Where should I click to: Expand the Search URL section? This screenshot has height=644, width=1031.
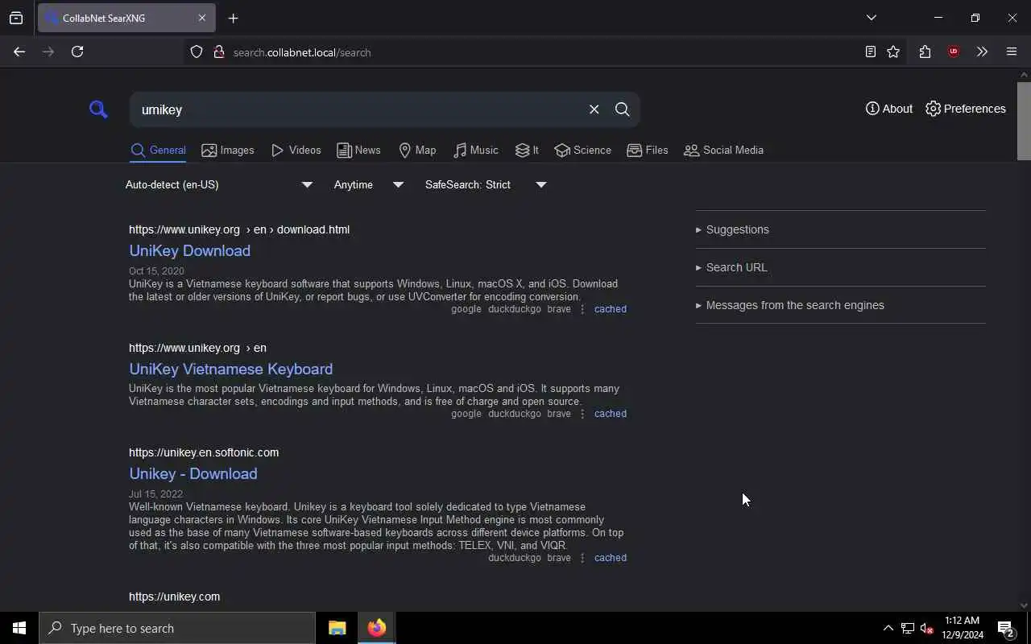tap(840, 267)
